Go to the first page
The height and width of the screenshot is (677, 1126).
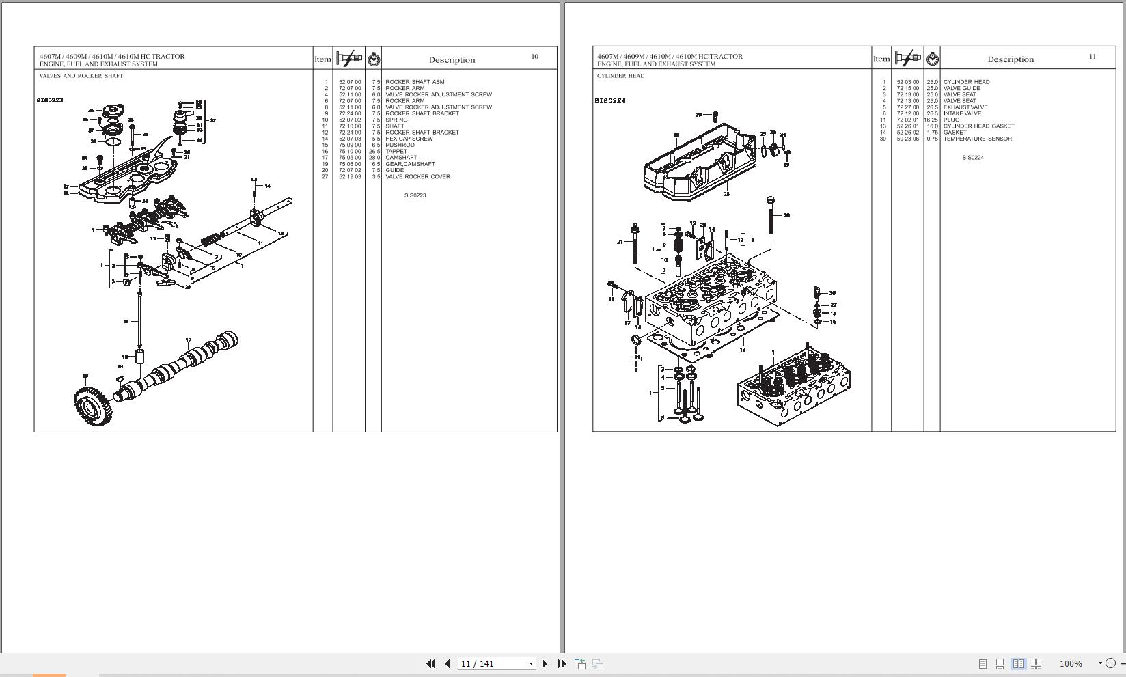[430, 663]
